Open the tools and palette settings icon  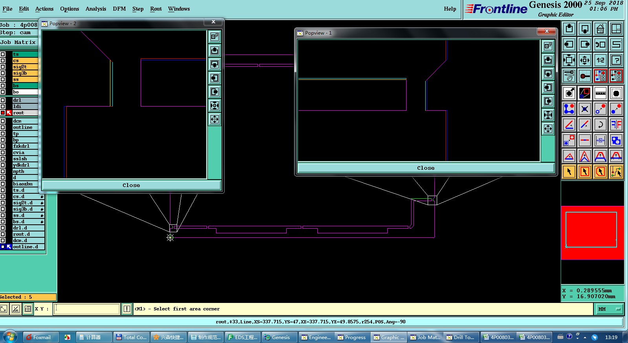(x=569, y=76)
